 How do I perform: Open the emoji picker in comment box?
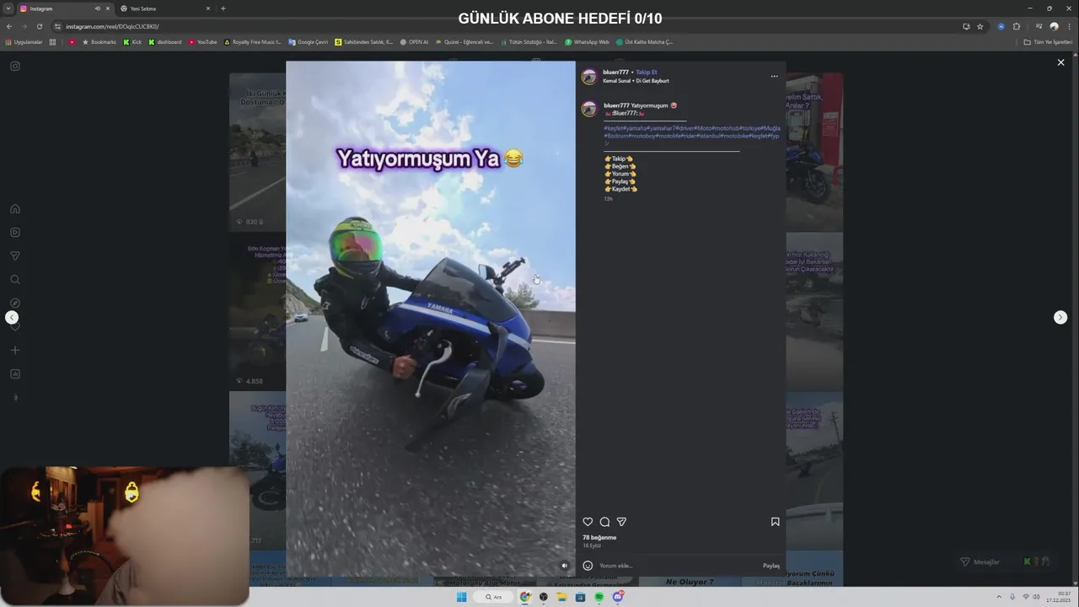pyautogui.click(x=588, y=566)
